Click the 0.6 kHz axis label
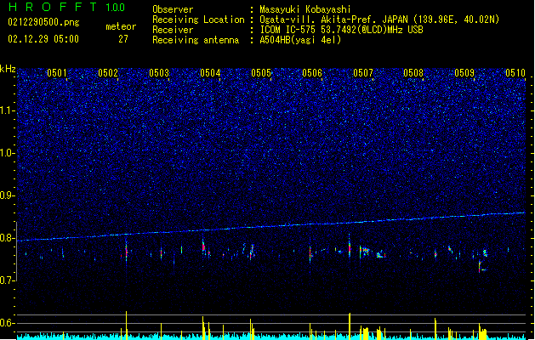 coord(8,323)
